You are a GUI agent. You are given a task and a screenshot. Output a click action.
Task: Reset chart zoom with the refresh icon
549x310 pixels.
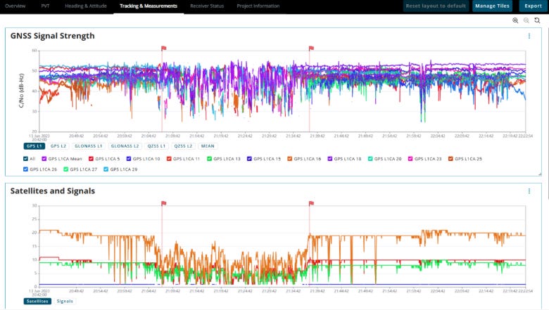[537, 20]
